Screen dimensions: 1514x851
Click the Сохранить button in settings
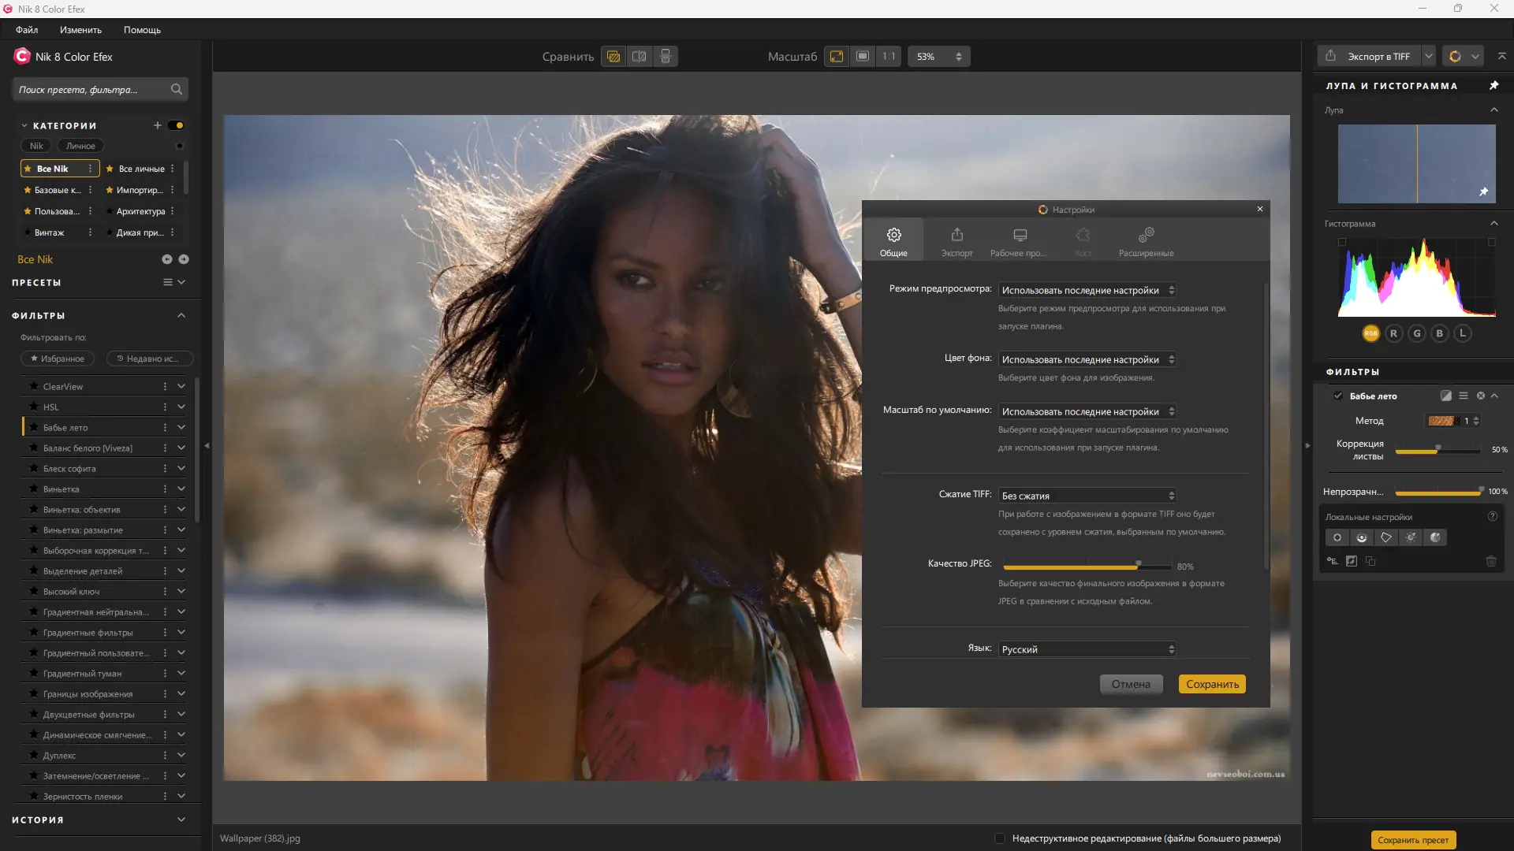(1212, 684)
